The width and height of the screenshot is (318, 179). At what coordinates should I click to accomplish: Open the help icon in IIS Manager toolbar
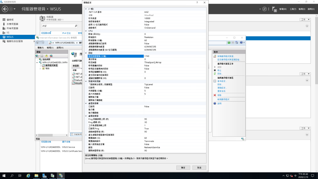[241, 42]
